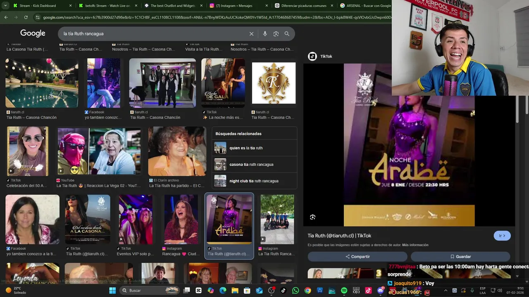Open the Más información link

[x=415, y=245]
